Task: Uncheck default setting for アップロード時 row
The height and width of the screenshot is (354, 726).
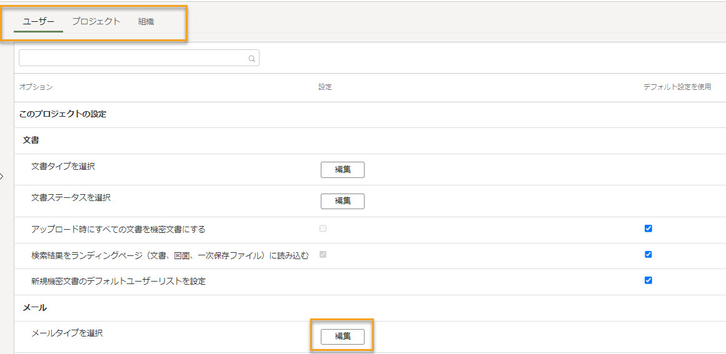Action: click(648, 229)
